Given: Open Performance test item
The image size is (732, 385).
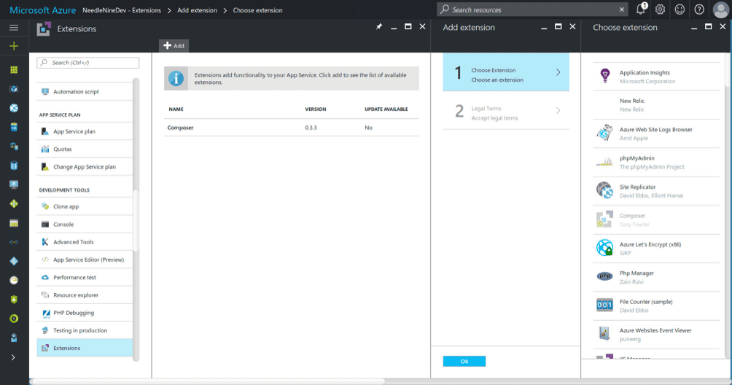Looking at the screenshot, I should (85, 277).
